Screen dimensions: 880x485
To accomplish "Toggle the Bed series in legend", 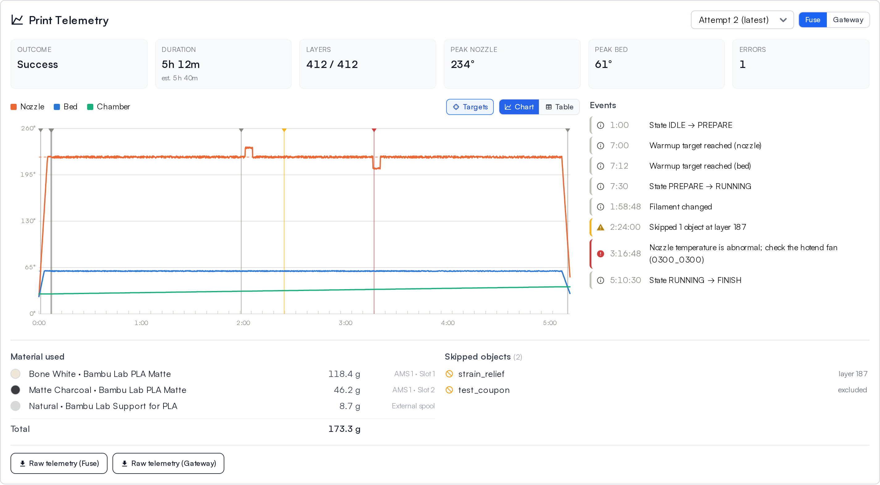I will click(66, 107).
